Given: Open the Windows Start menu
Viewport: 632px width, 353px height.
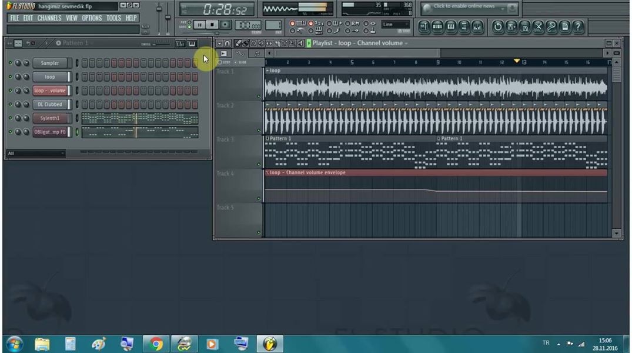Looking at the screenshot, I should (15, 344).
